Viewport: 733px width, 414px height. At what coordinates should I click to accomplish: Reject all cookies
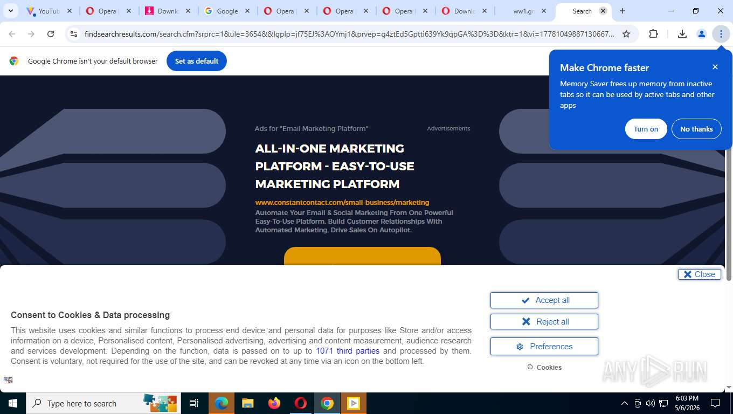tap(544, 322)
